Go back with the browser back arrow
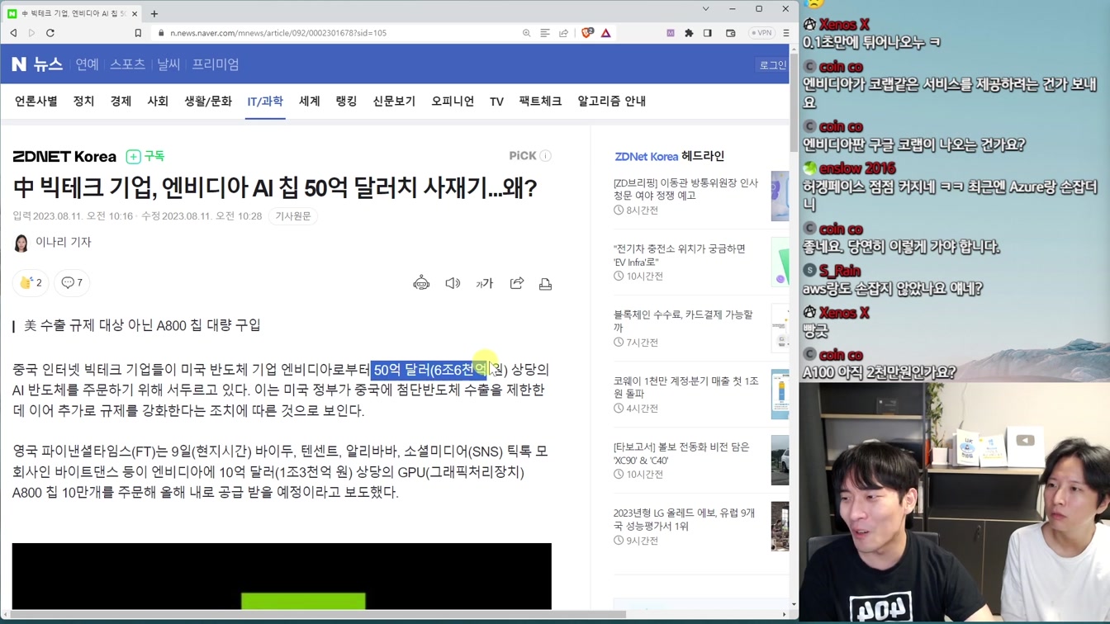Screen dimensions: 1110x624 point(14,33)
